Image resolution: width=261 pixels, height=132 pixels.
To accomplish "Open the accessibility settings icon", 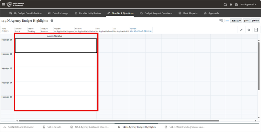I will pyautogui.click(x=231, y=4).
